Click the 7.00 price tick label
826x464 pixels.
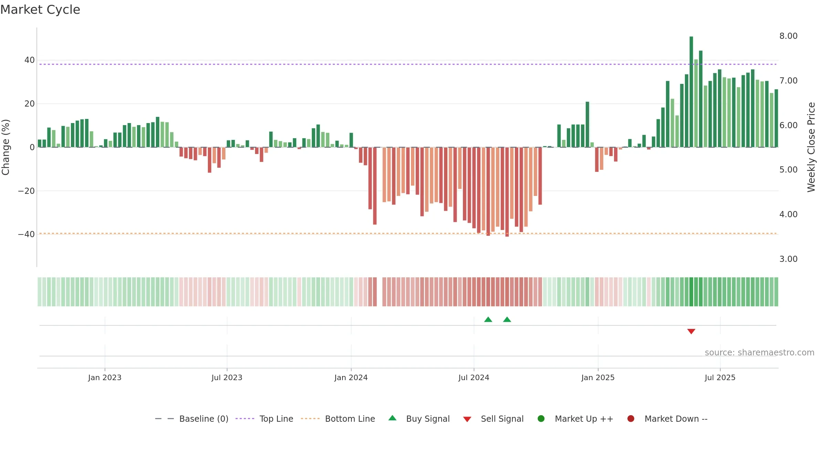[x=788, y=81]
